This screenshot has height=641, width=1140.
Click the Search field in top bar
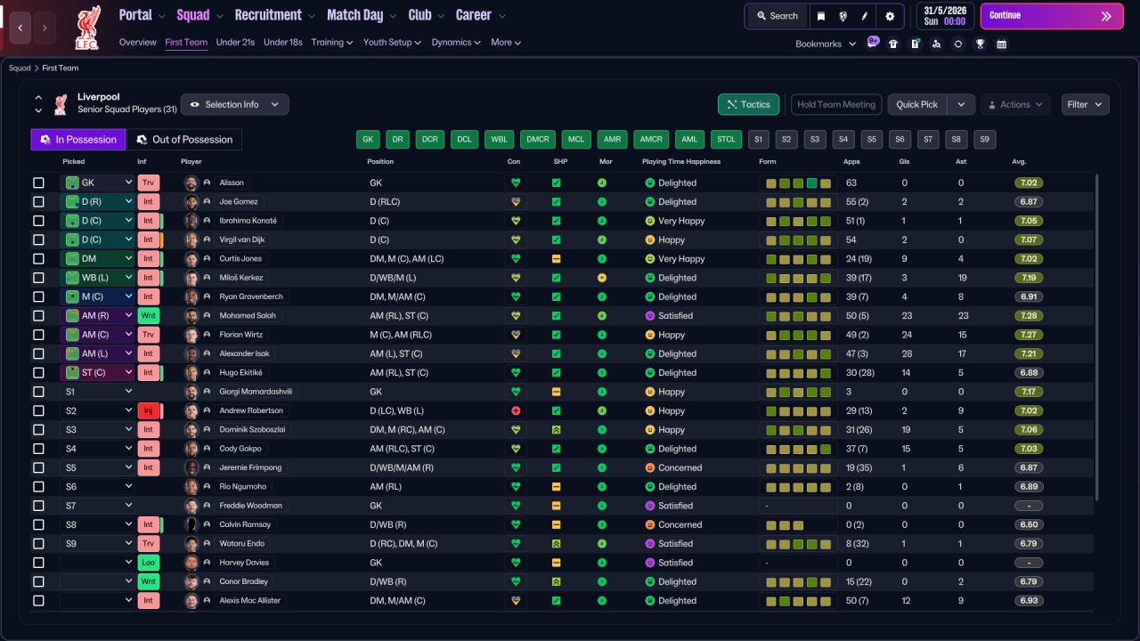tap(777, 16)
